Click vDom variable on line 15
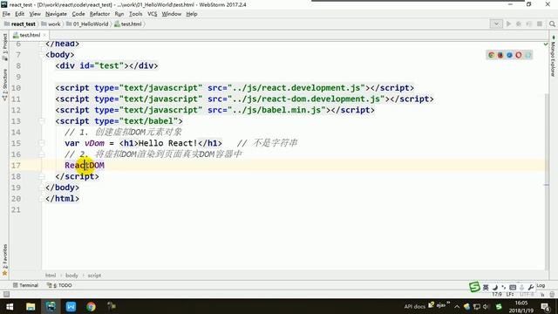558x314 pixels. coord(94,143)
